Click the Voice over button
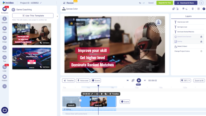 83,80
